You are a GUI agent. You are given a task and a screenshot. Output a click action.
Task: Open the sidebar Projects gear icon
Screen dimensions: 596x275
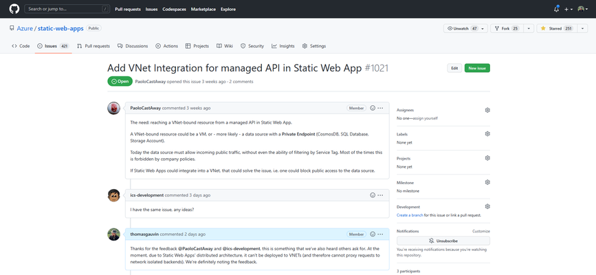(x=487, y=158)
